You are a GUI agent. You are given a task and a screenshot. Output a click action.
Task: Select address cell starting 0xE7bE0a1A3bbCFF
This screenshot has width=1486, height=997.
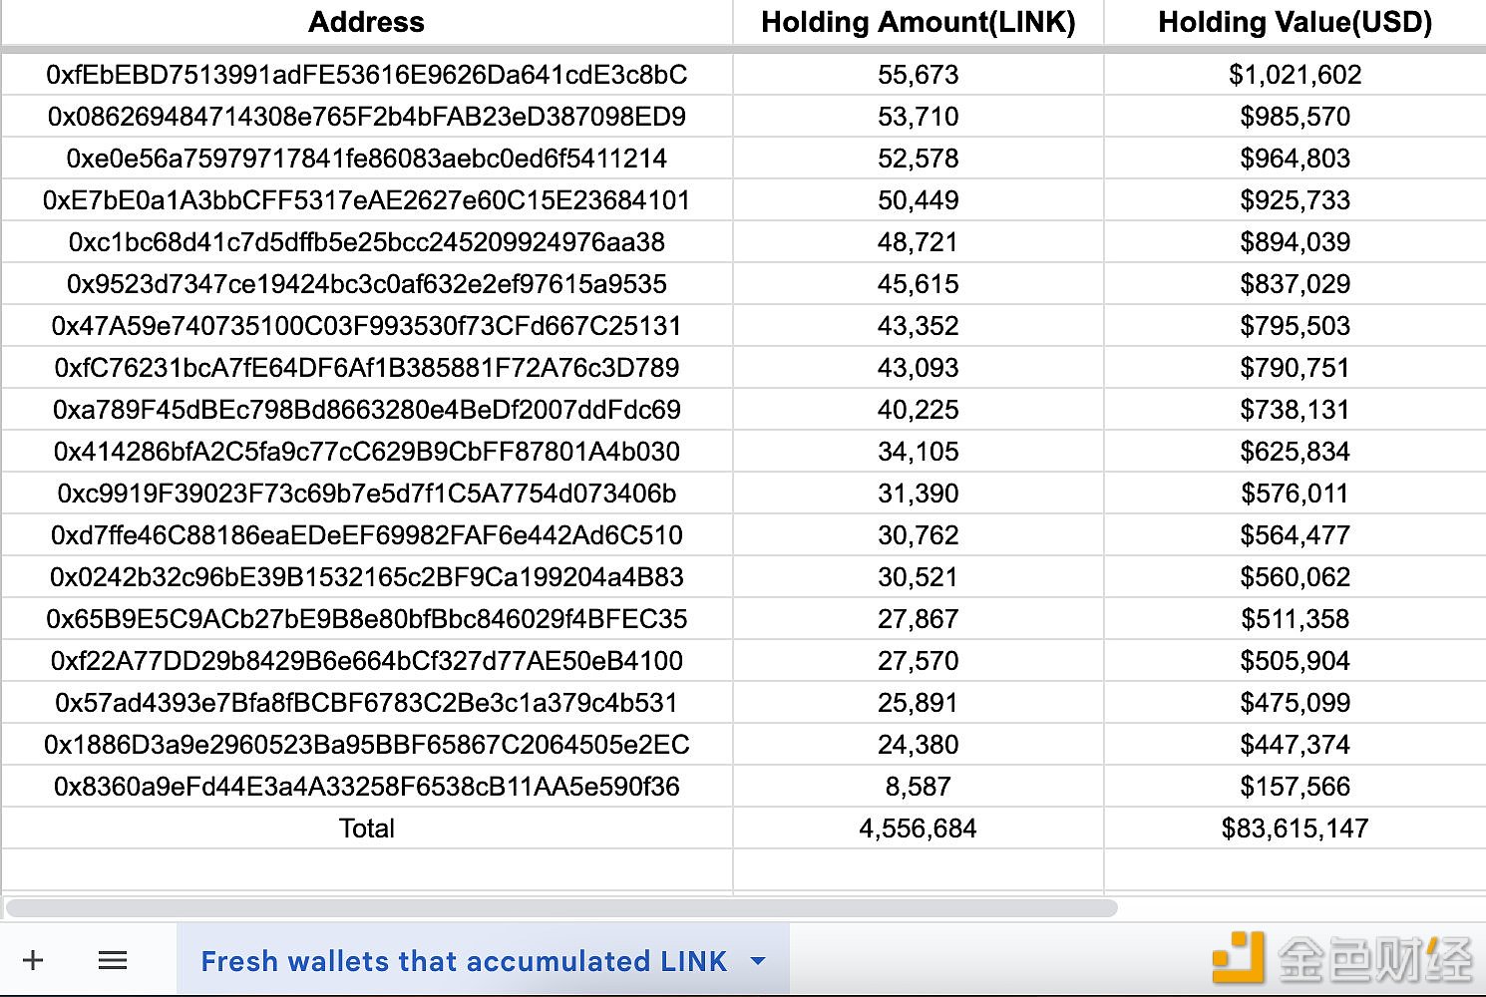pos(366,200)
